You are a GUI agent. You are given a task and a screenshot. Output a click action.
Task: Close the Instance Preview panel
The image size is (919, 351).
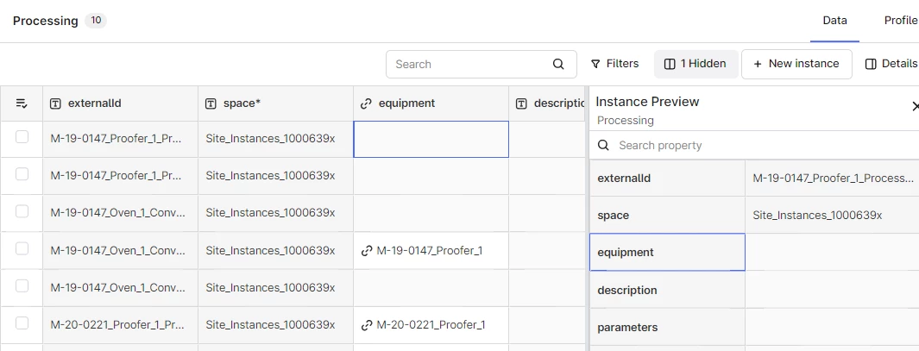point(915,106)
